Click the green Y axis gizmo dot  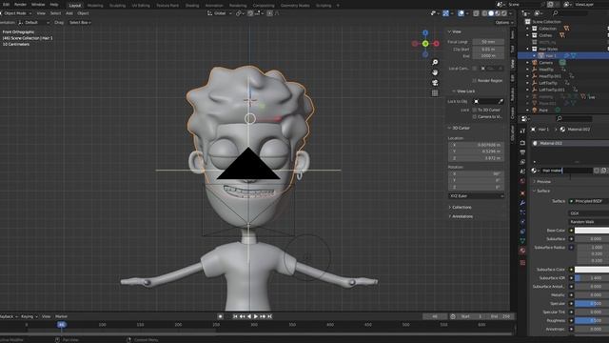tap(425, 44)
